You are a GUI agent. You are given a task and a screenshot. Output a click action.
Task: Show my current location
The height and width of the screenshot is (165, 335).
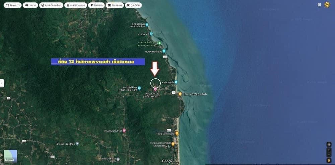coord(329,145)
